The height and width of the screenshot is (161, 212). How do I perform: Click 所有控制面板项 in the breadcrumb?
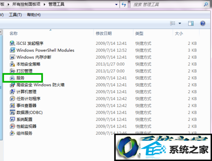coord(26,4)
